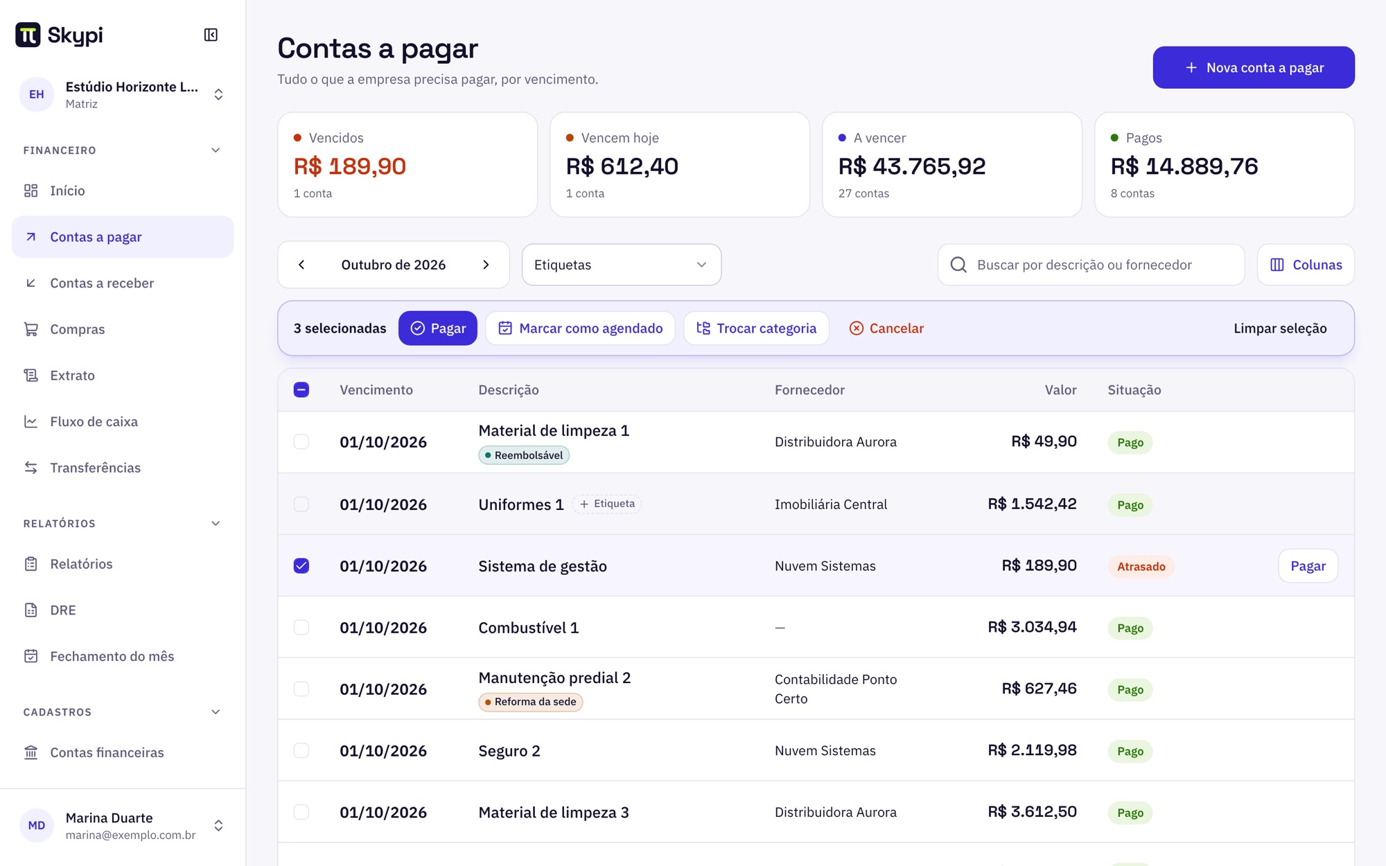Collapse the Cadastros section
This screenshot has width=1386, height=866.
(216, 712)
